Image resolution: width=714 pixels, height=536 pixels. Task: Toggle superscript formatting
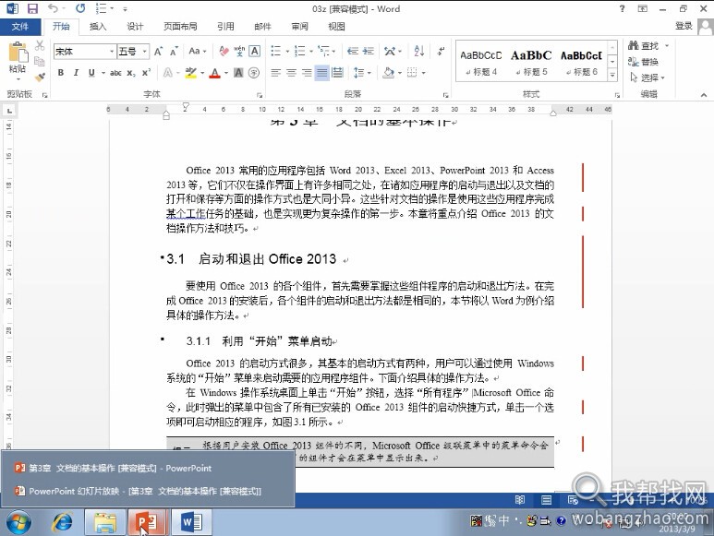(146, 73)
